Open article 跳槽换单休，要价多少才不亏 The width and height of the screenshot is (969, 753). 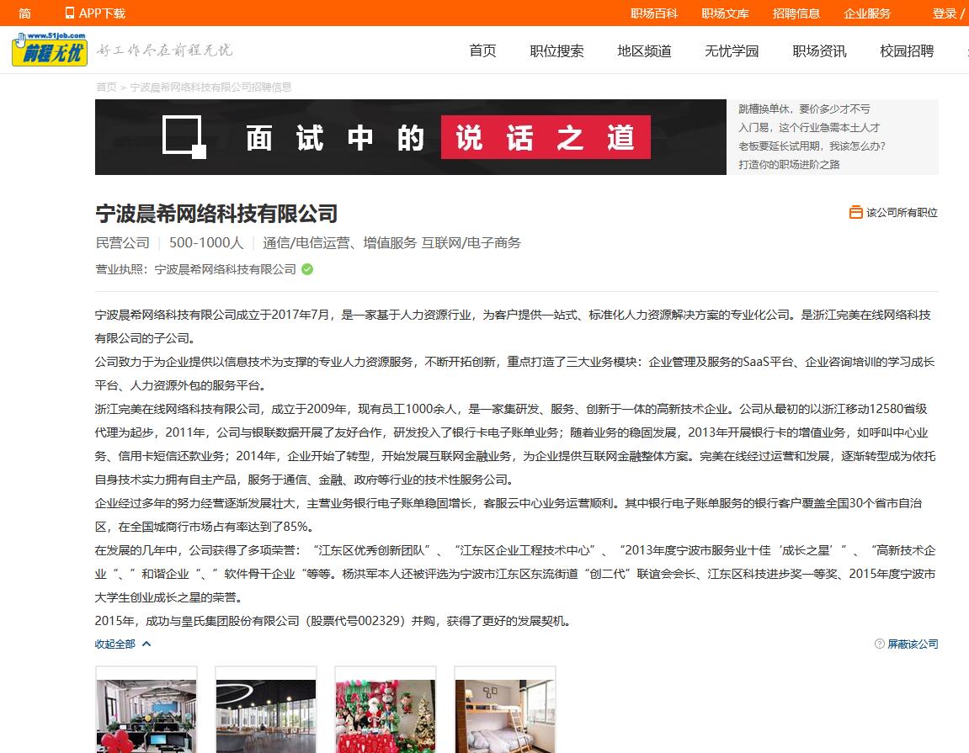[x=804, y=109]
